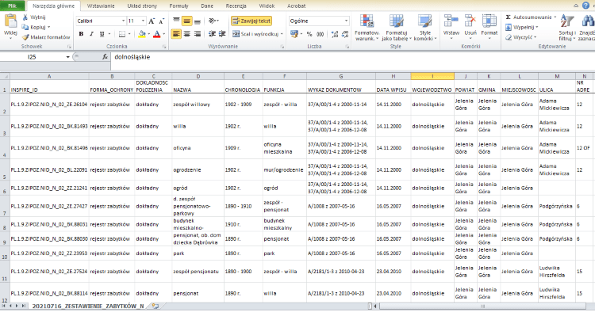Open Ogólne number format dropdown

[346, 21]
